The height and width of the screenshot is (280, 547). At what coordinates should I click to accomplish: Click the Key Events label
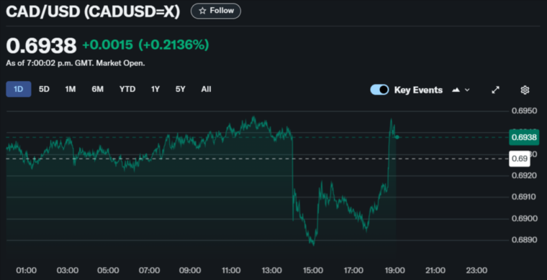[418, 90]
